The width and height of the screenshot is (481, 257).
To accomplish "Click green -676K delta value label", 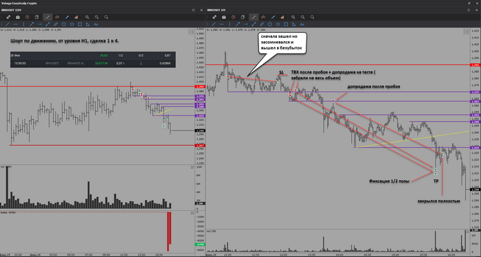I will click(x=200, y=245).
